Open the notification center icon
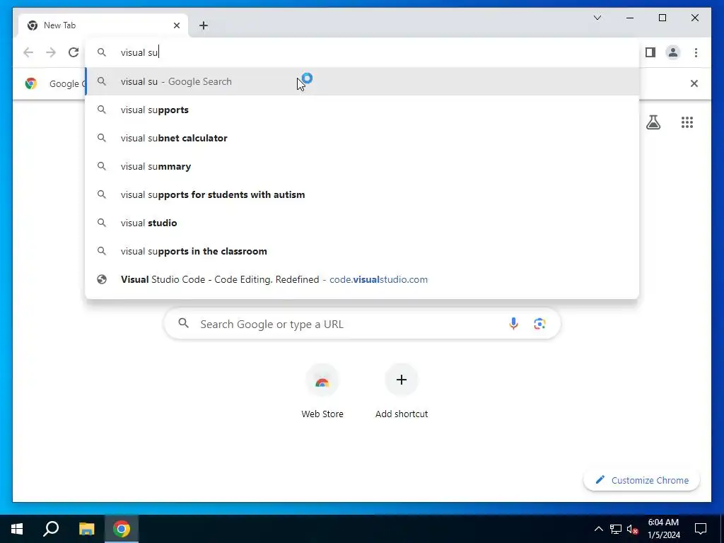The height and width of the screenshot is (543, 724). (701, 529)
